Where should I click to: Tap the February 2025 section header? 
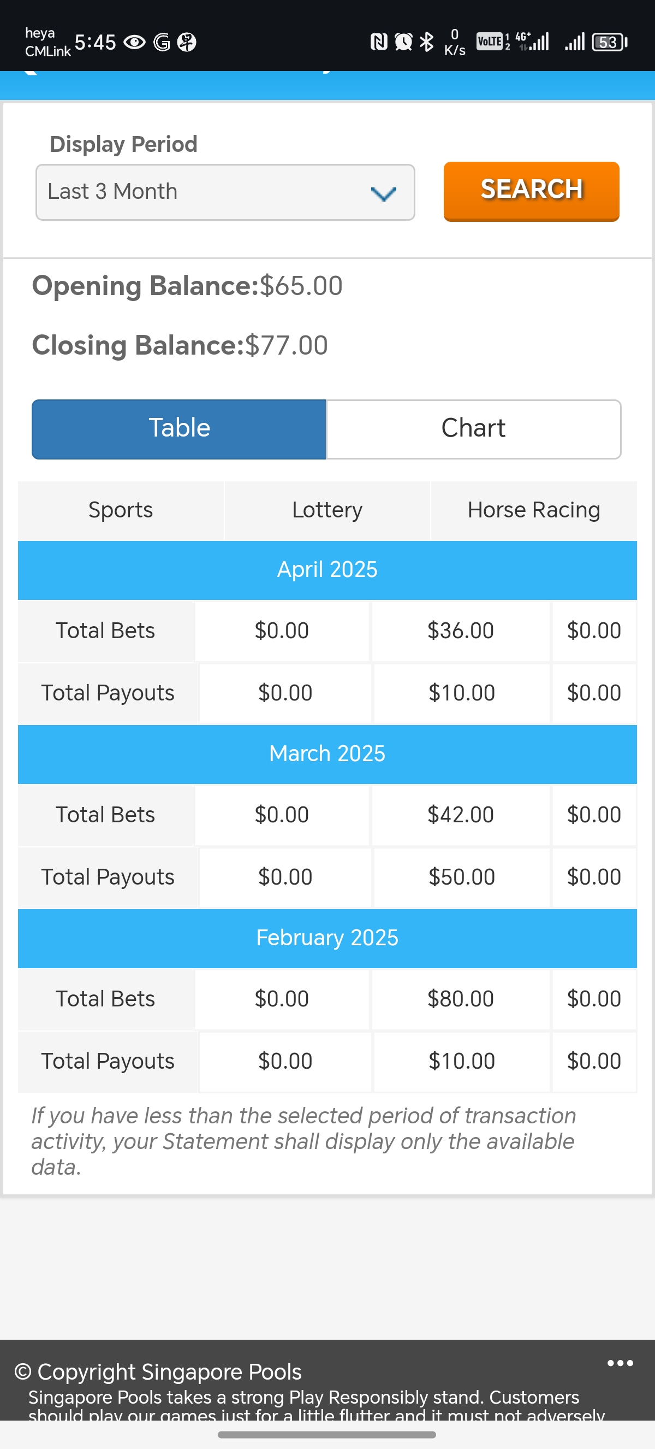(x=327, y=938)
